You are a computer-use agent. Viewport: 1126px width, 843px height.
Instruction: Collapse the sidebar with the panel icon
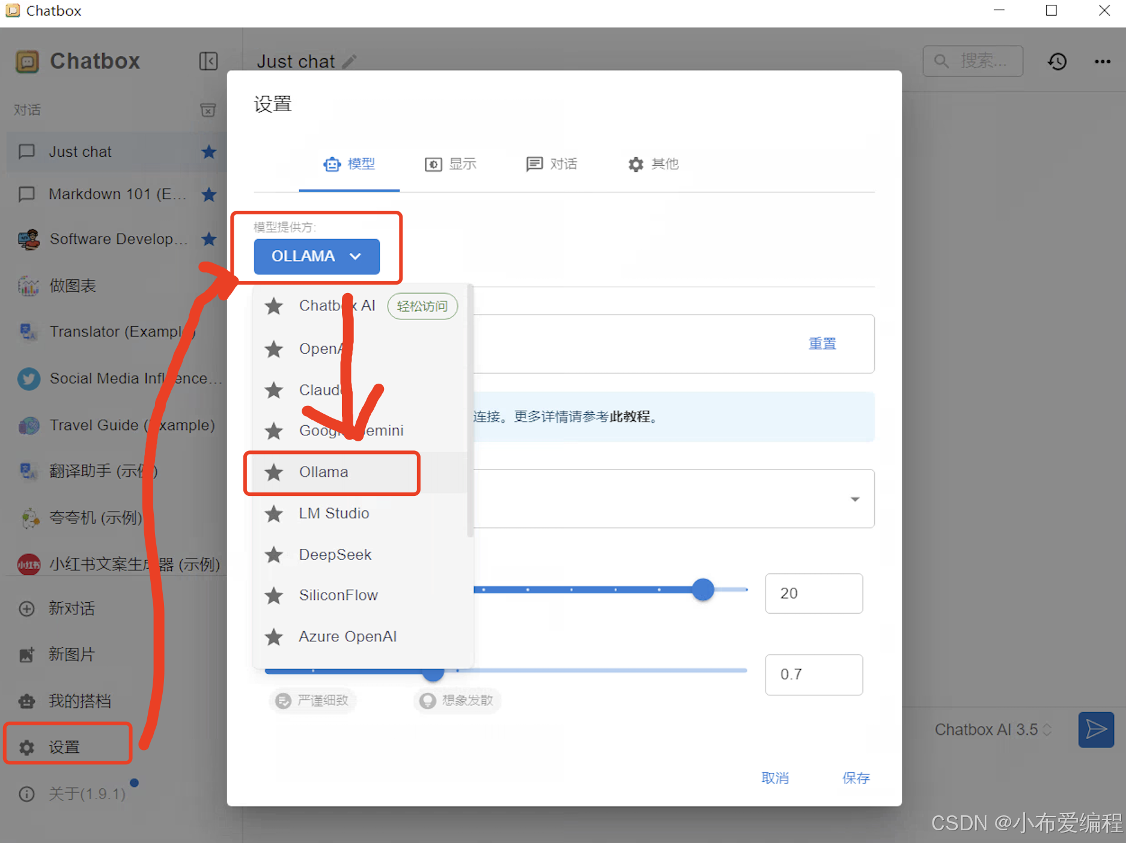click(x=208, y=61)
